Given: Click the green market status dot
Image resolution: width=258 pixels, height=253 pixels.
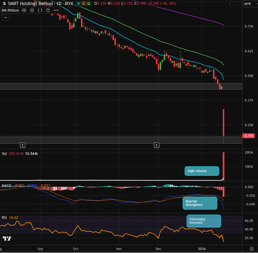Looking at the screenshot, I should 79,3.
